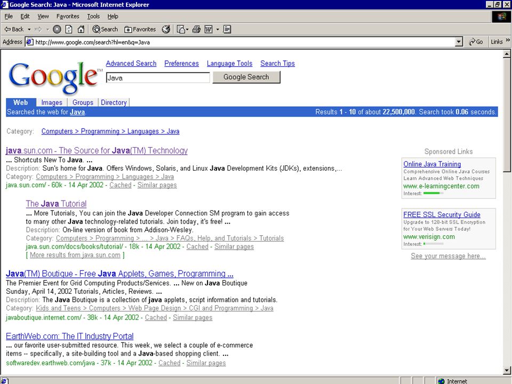Click the Windows logo throbber icon
512x384 pixels.
[501, 17]
